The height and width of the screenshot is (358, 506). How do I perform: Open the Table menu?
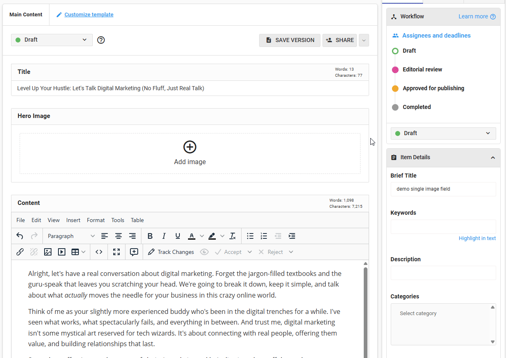point(137,220)
